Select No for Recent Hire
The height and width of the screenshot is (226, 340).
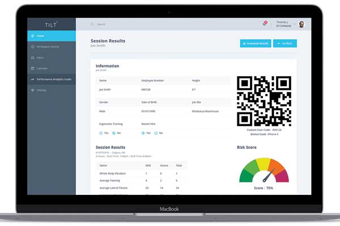(156, 133)
